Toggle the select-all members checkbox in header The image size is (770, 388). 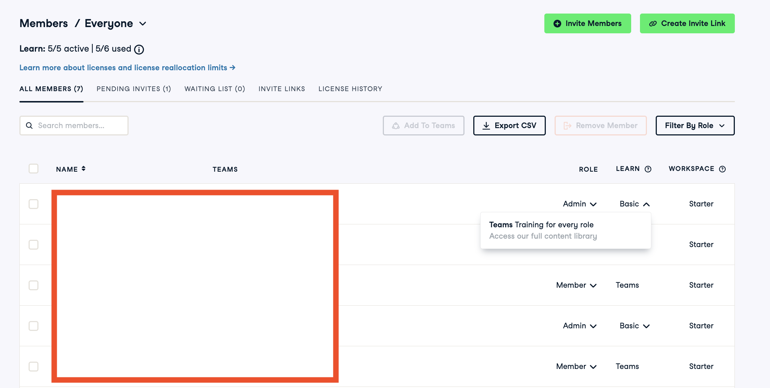34,169
